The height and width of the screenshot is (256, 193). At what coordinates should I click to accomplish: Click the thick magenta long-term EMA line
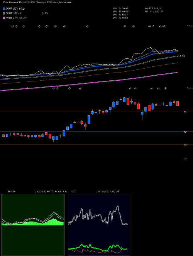click(x=89, y=84)
